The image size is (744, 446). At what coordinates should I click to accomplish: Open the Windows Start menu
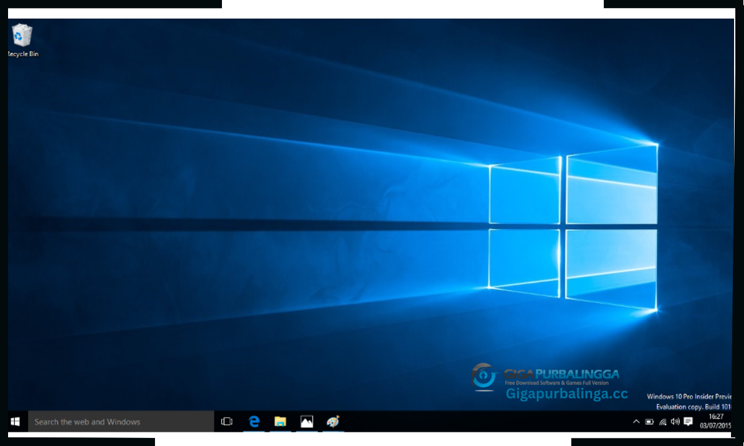[x=15, y=422]
